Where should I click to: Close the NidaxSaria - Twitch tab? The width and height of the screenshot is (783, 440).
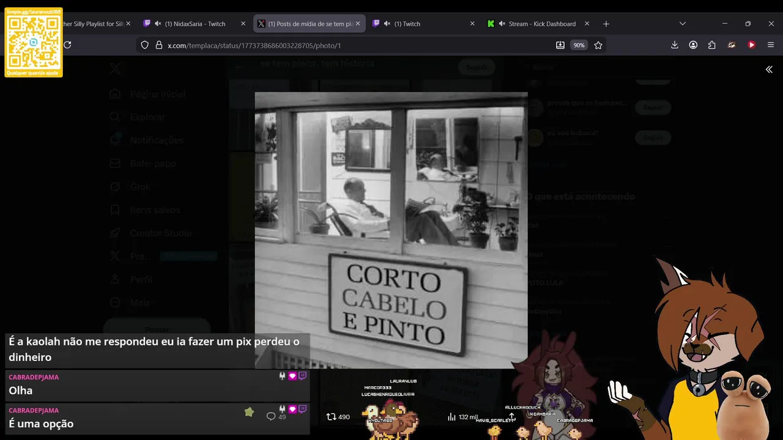click(243, 24)
